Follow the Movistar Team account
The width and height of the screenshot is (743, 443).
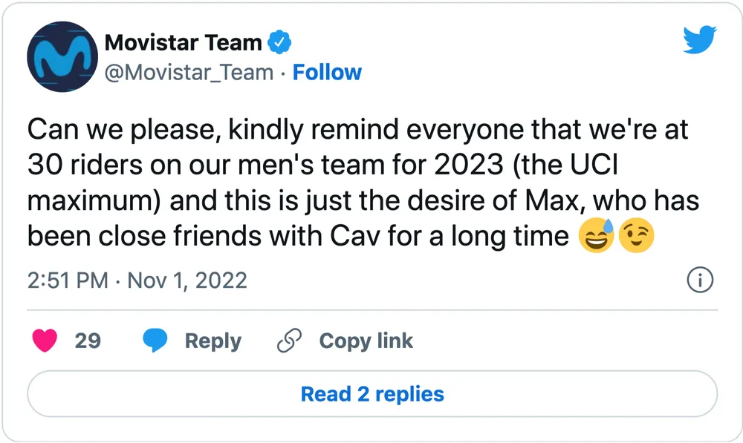[327, 73]
